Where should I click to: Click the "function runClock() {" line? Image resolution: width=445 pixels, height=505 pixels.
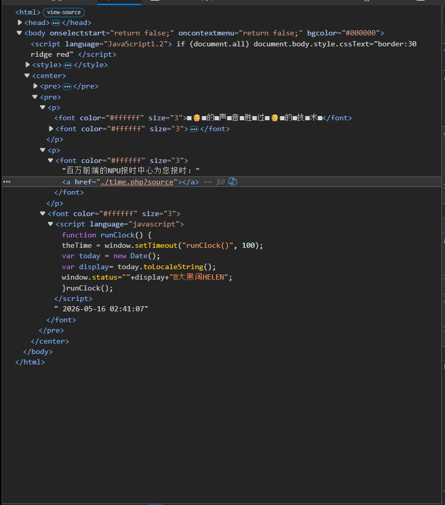coord(107,235)
